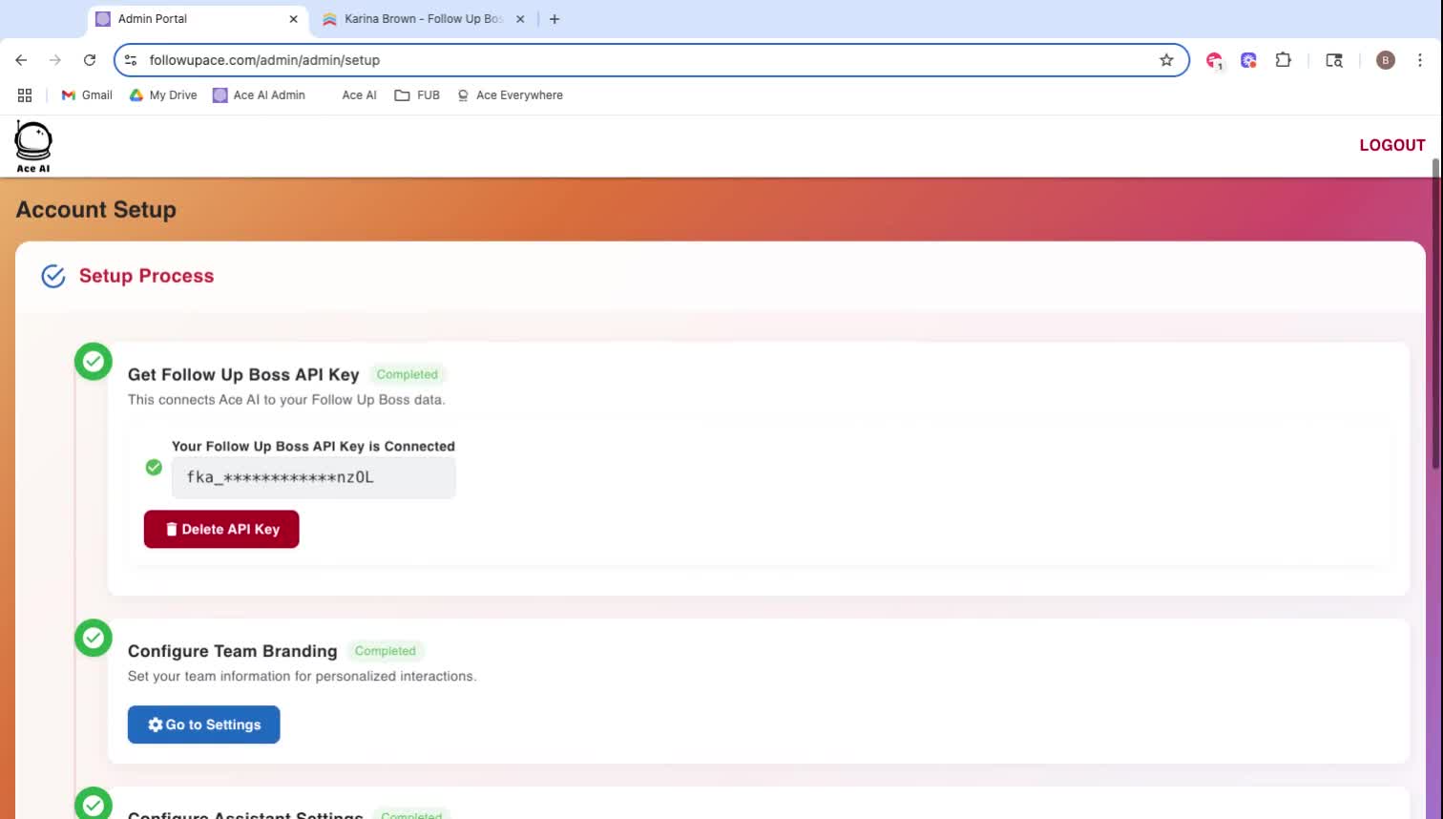The height and width of the screenshot is (819, 1443).
Task: Click the green check beside Configure Team Branding
Action: [x=94, y=638]
